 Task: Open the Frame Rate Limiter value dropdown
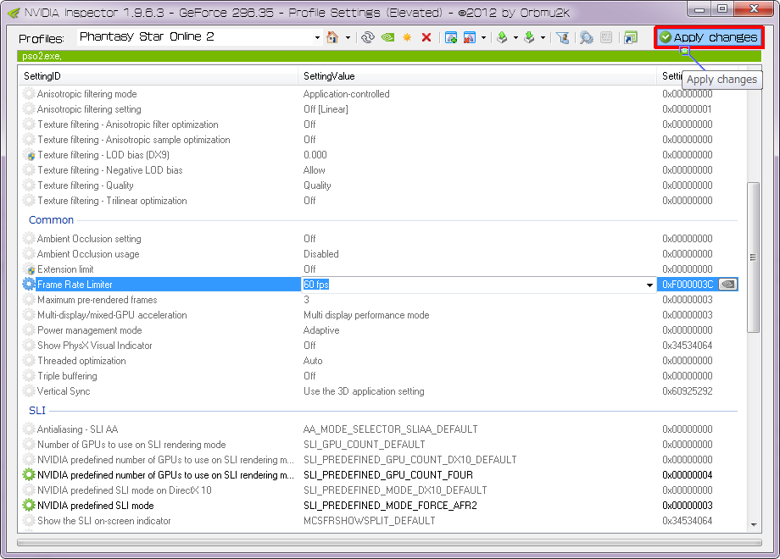coord(649,285)
